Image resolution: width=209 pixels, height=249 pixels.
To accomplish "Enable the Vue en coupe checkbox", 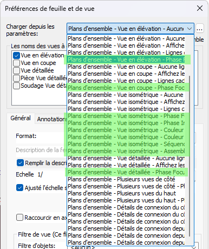I will point(16,63).
